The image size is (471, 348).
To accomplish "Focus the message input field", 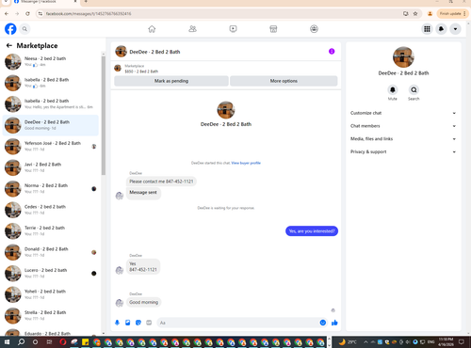I will pos(238,323).
